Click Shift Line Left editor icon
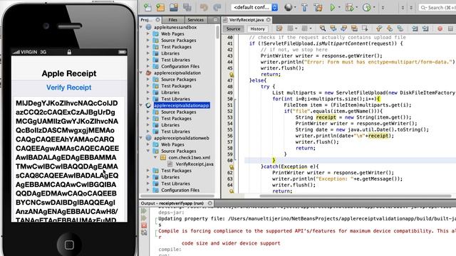 (415, 28)
